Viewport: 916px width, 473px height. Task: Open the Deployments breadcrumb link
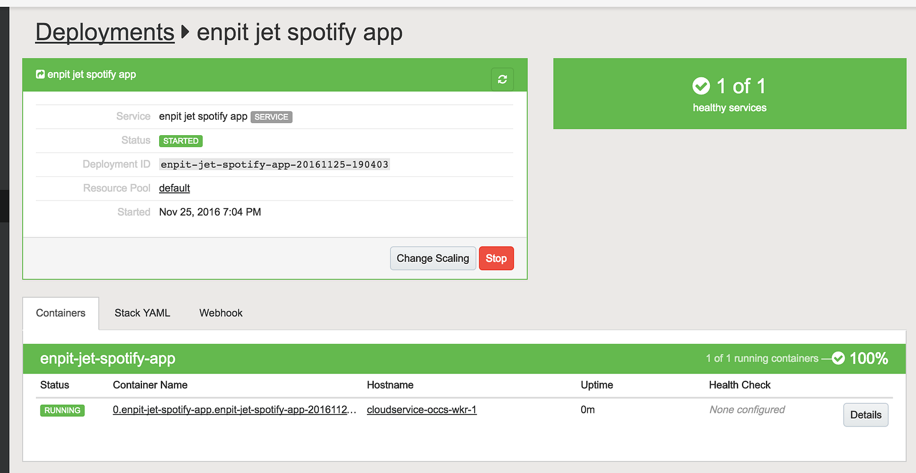coord(105,32)
